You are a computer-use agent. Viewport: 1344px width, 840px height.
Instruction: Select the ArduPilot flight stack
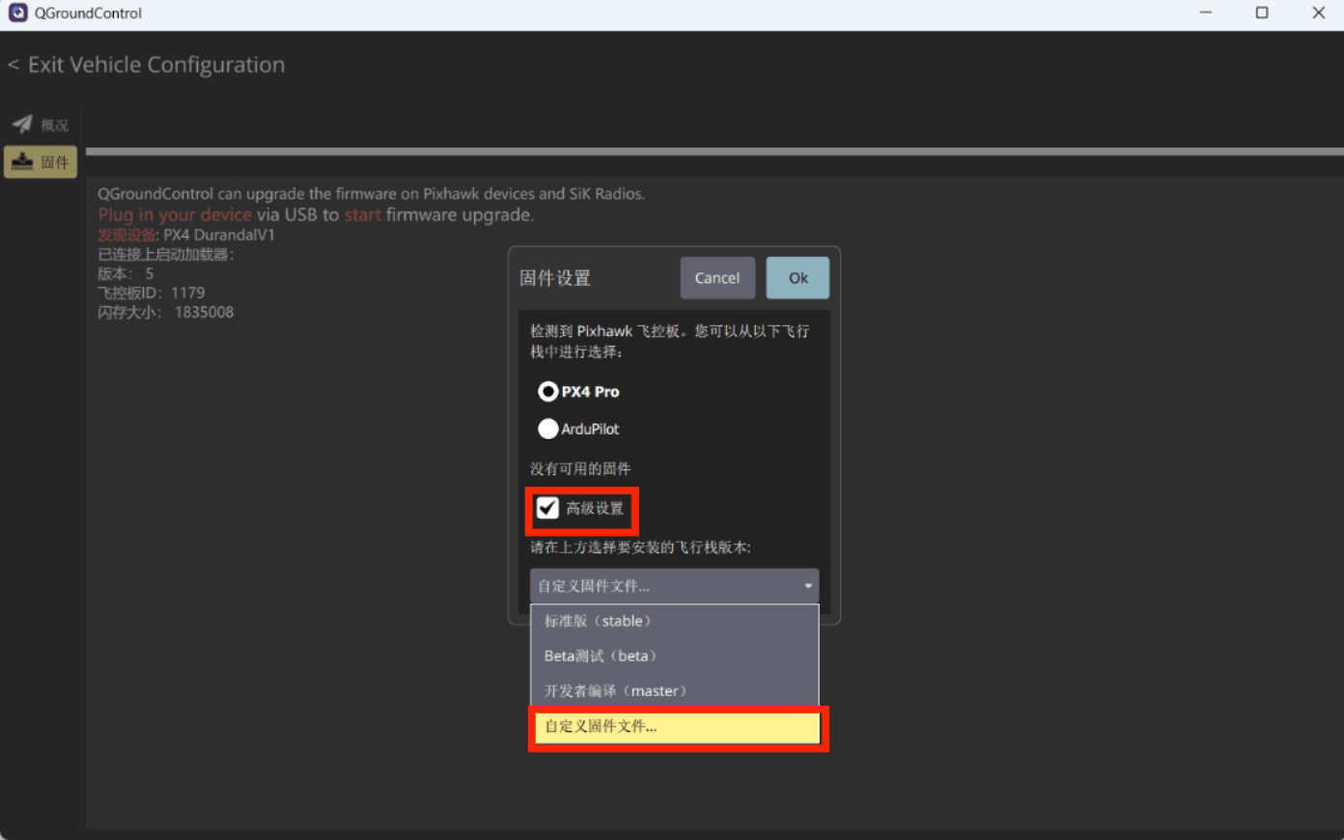pyautogui.click(x=578, y=429)
